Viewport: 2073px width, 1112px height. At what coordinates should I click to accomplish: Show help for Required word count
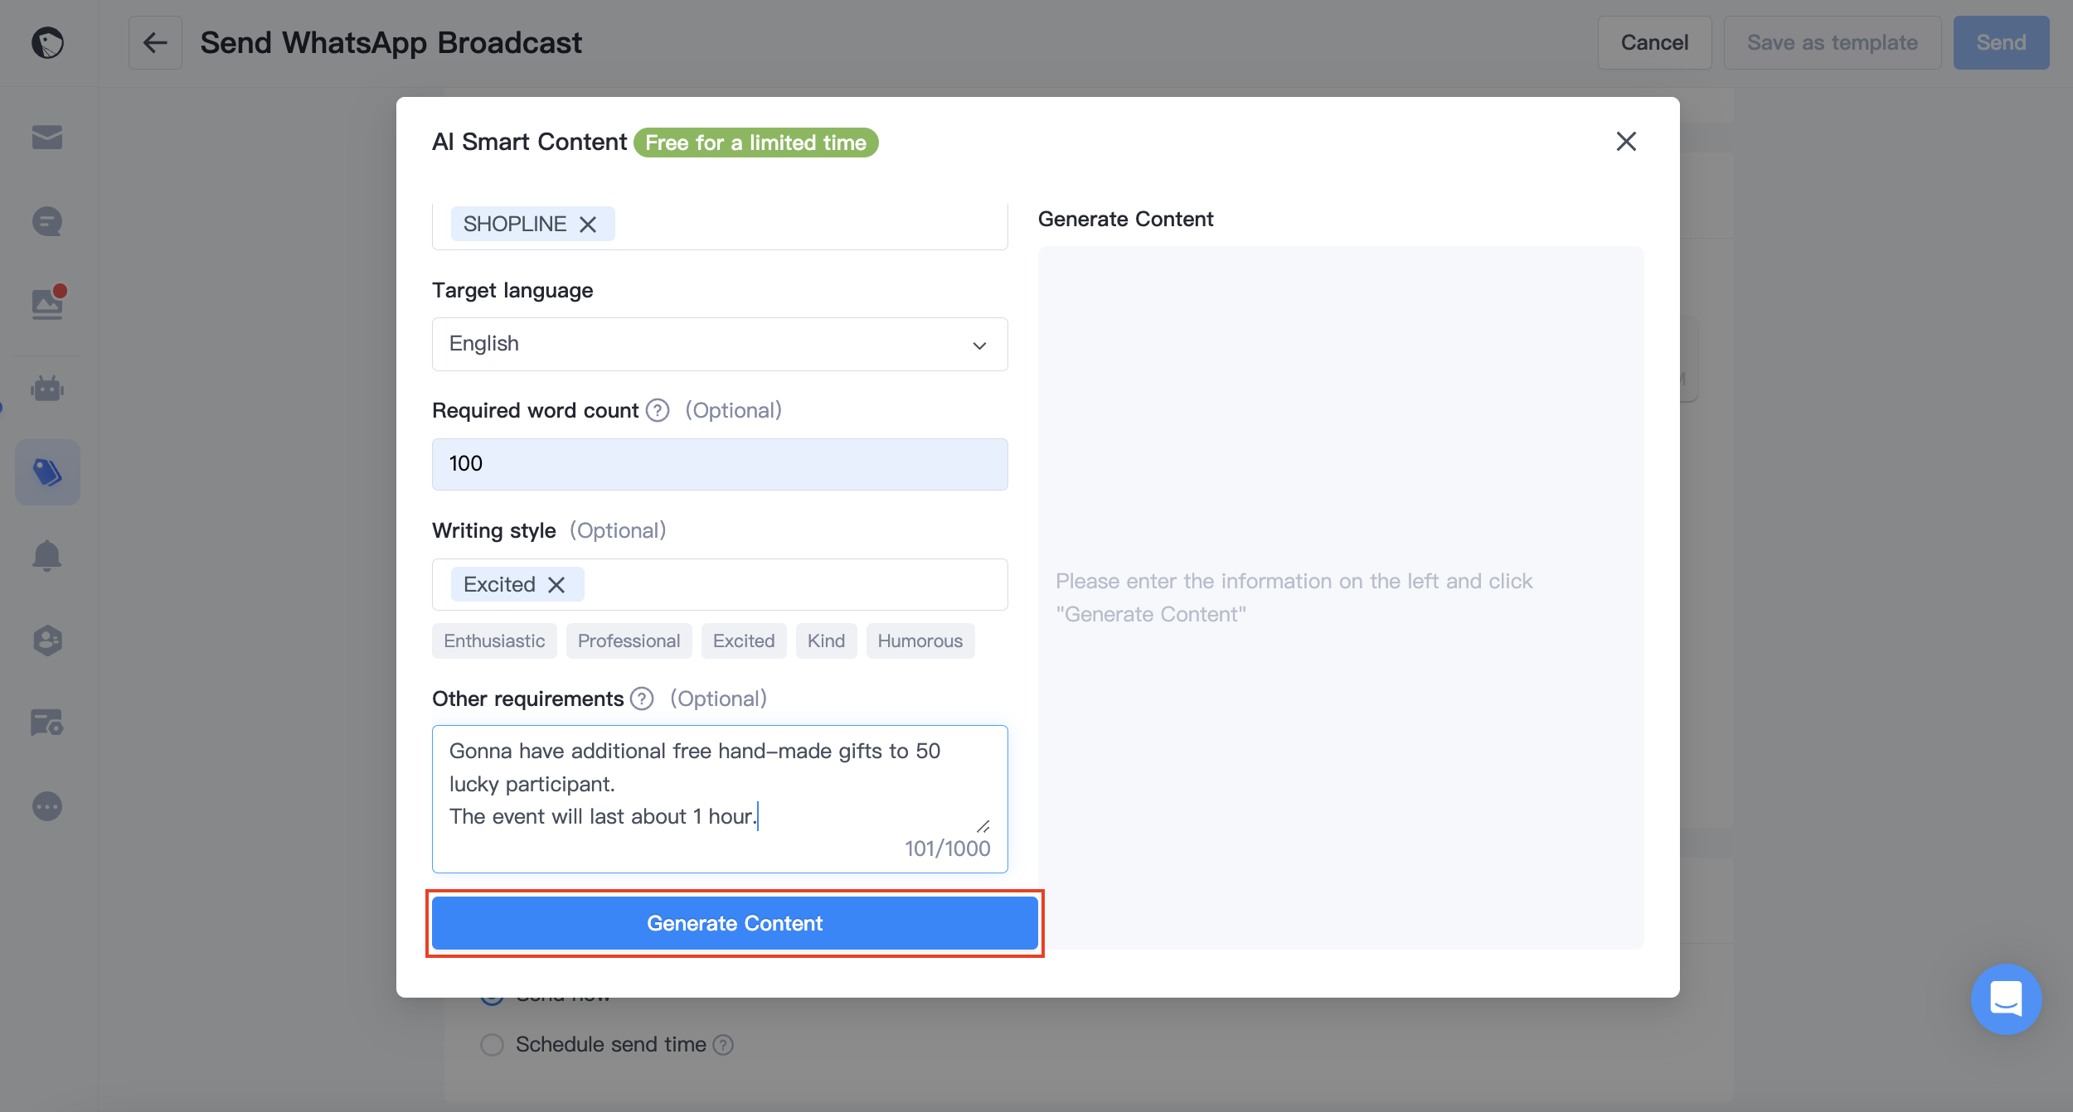tap(658, 410)
